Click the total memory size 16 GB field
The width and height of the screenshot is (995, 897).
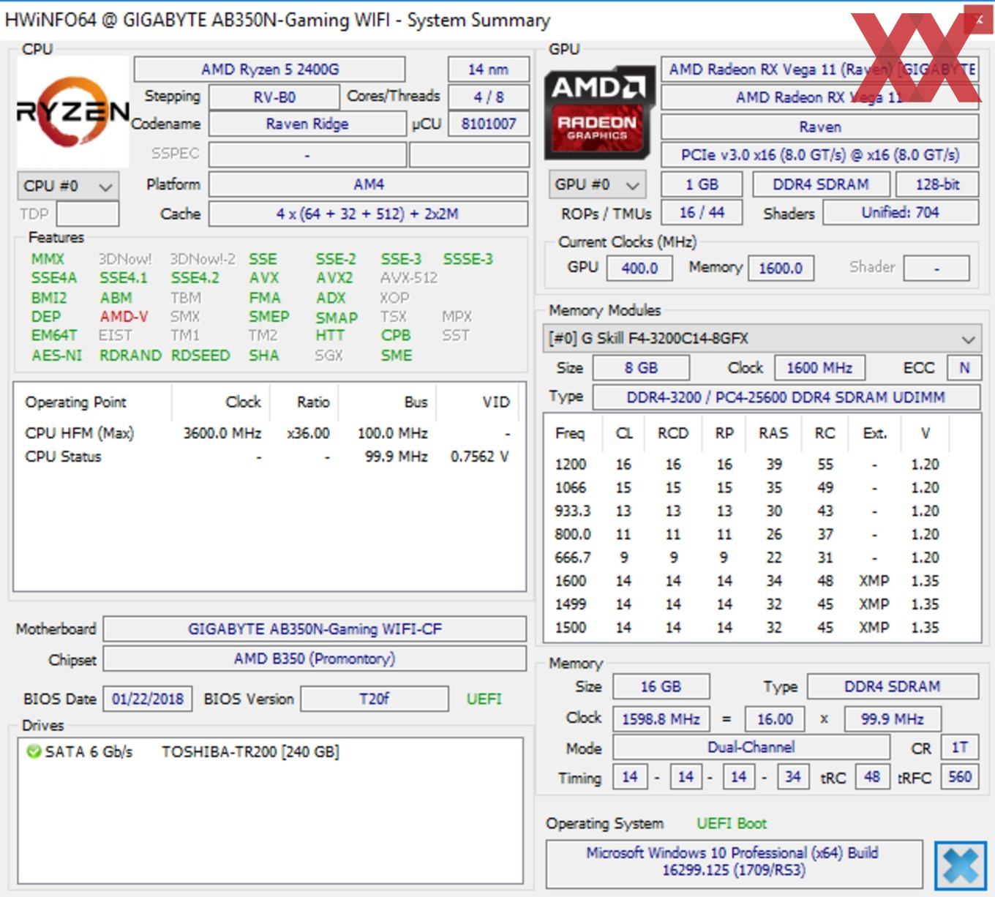point(661,687)
